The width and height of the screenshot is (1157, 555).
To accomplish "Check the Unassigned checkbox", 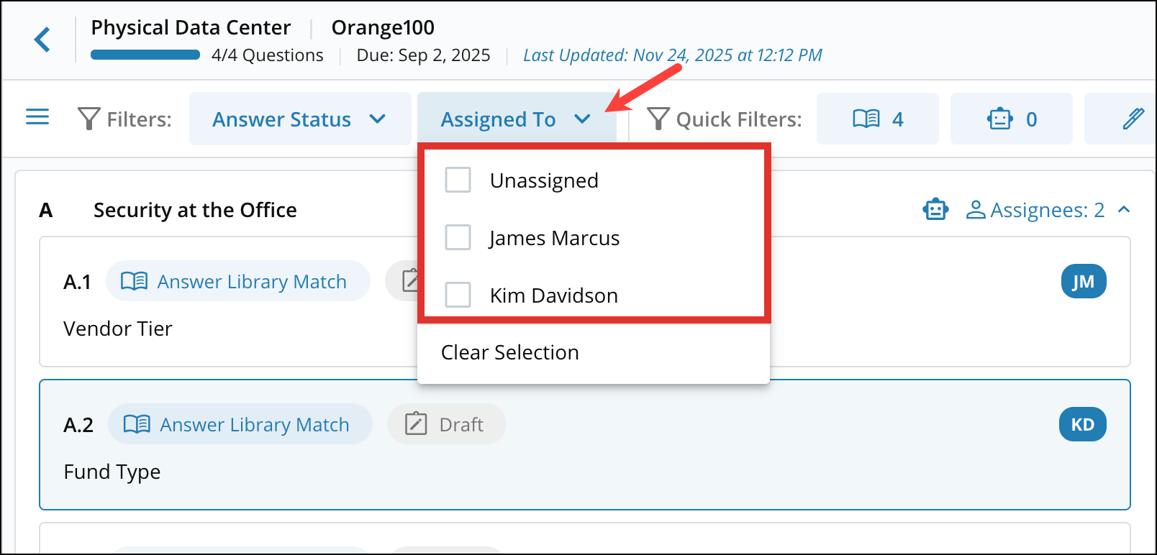I will [458, 180].
